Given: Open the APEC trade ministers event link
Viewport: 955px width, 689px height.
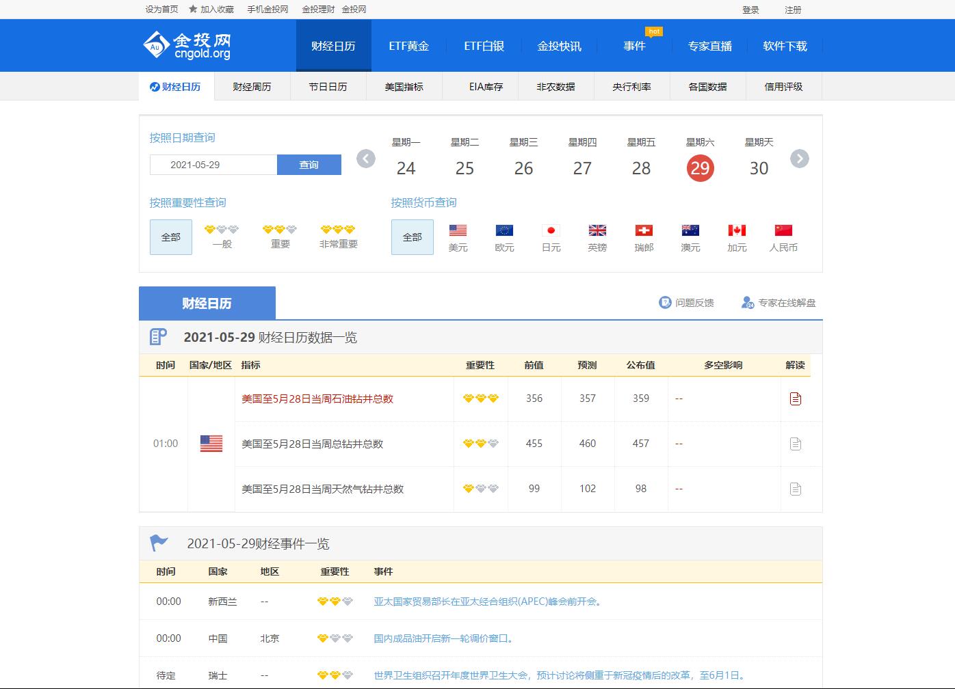Looking at the screenshot, I should [x=488, y=602].
